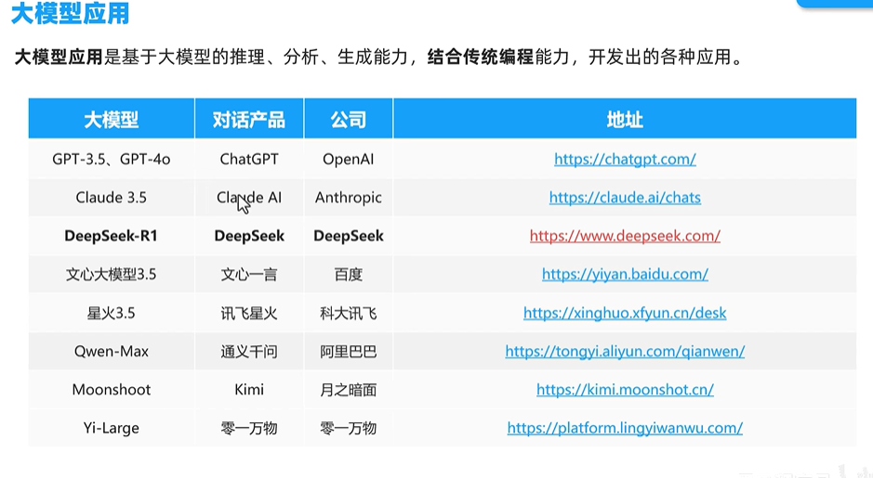873x478 pixels.
Task: Open the red https://www.deepseek.com/ link
Action: [x=625, y=237]
